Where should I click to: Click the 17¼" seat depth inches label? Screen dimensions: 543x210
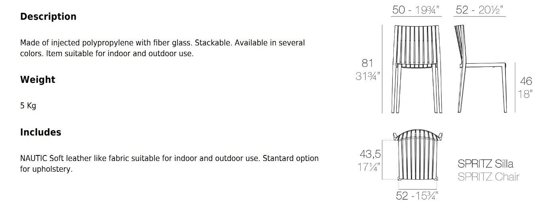click(370, 167)
